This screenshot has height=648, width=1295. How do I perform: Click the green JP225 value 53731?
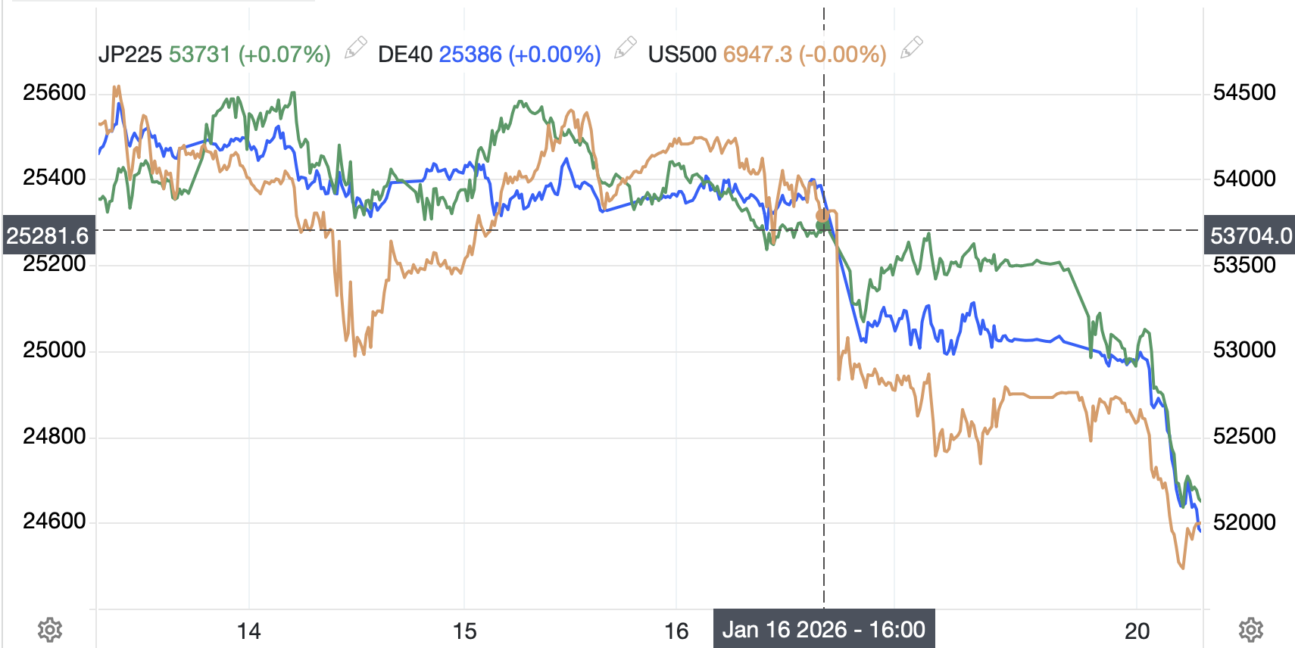(200, 55)
